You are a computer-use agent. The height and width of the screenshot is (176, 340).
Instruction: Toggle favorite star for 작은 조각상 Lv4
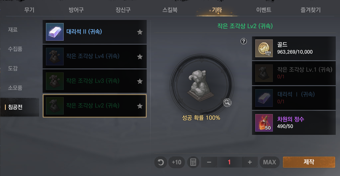click(140, 57)
